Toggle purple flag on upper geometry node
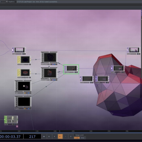The width and height of the screenshot is (142, 142). click(53, 64)
